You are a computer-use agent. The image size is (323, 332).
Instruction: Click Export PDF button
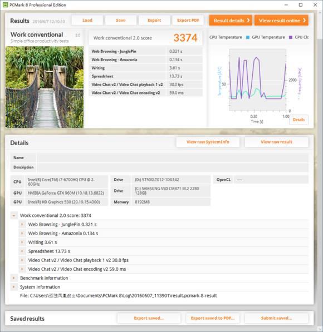(x=188, y=21)
